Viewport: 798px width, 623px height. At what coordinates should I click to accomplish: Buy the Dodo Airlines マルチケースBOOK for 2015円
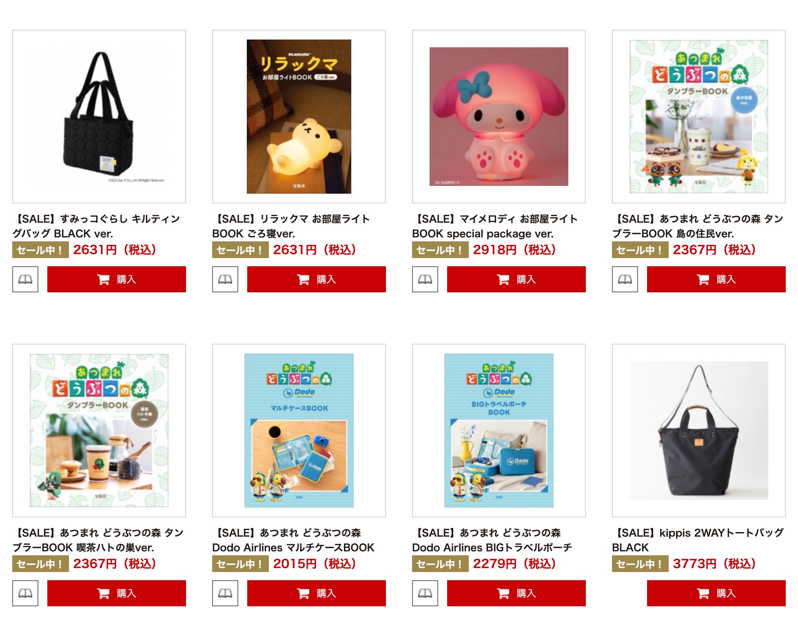coord(317,593)
